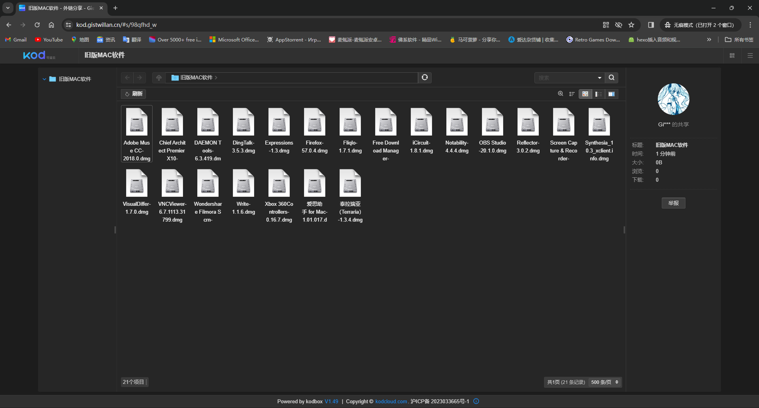The image size is (759, 408).
Task: Click the kod logo
Action: (x=38, y=55)
